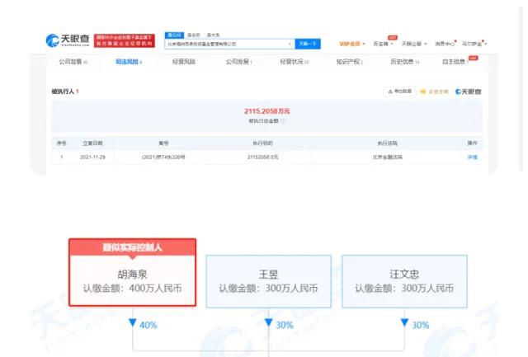Click the 疑似实际控制人 red label
The image size is (528, 357).
tap(132, 247)
